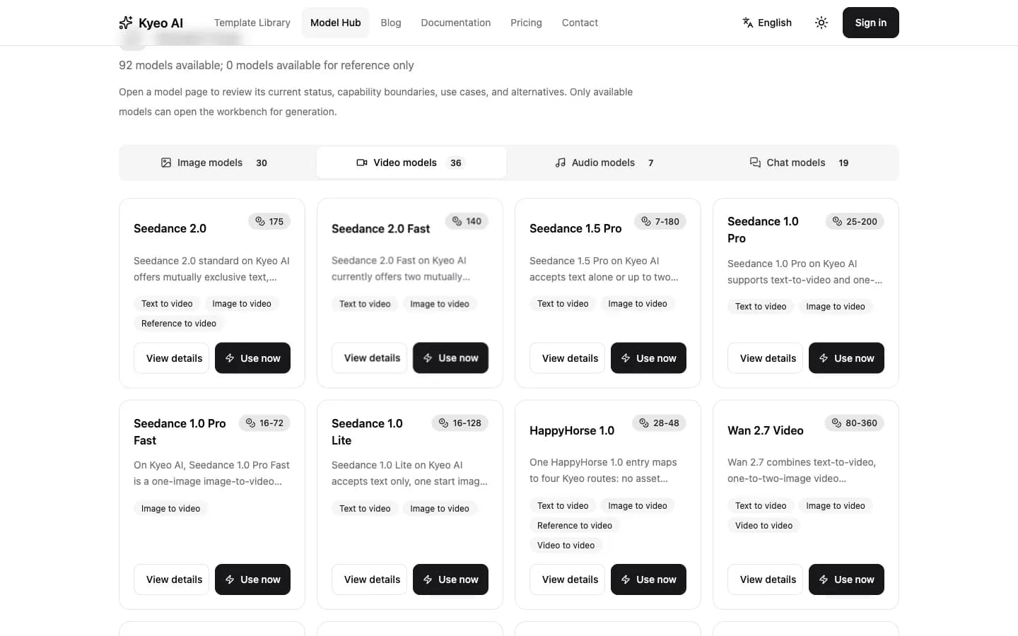Use Seedance 2.0 Fast now

tap(450, 358)
